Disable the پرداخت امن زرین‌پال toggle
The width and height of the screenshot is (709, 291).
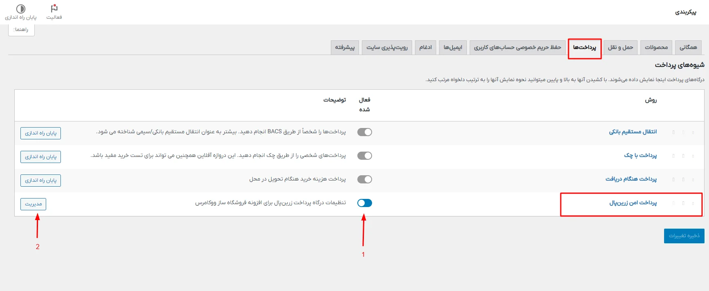pyautogui.click(x=365, y=203)
